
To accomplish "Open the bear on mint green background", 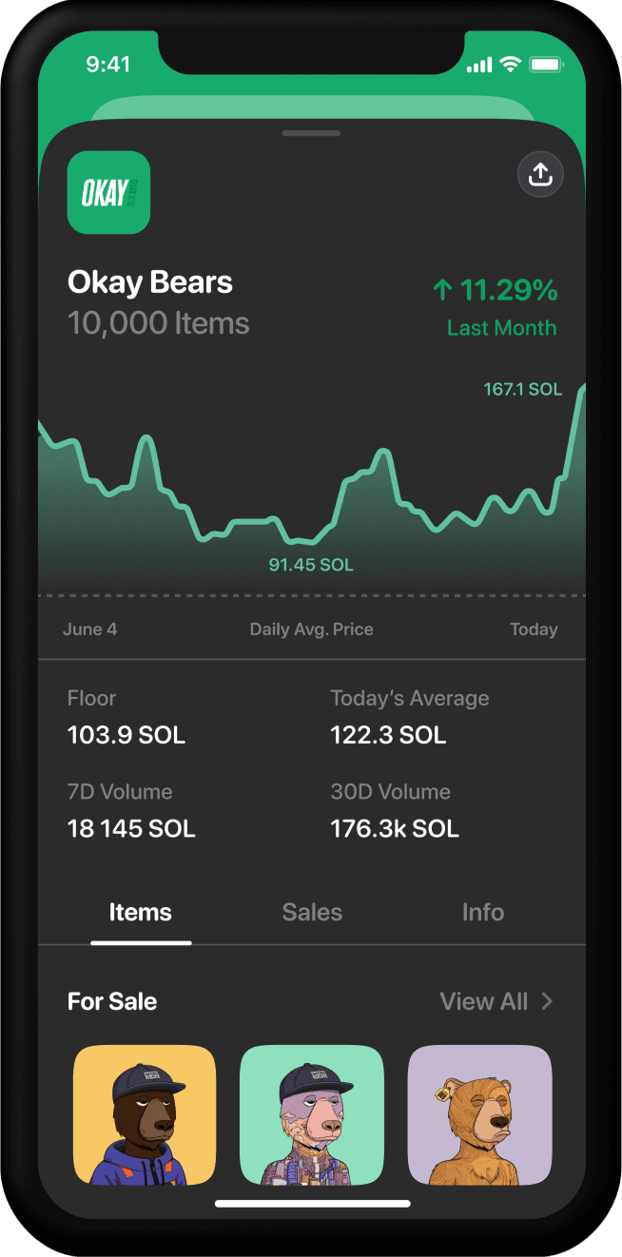I will pyautogui.click(x=312, y=1114).
